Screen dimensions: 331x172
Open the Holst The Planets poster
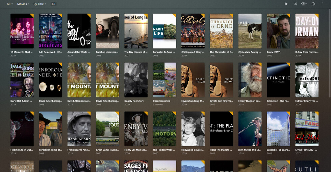tap(222, 129)
